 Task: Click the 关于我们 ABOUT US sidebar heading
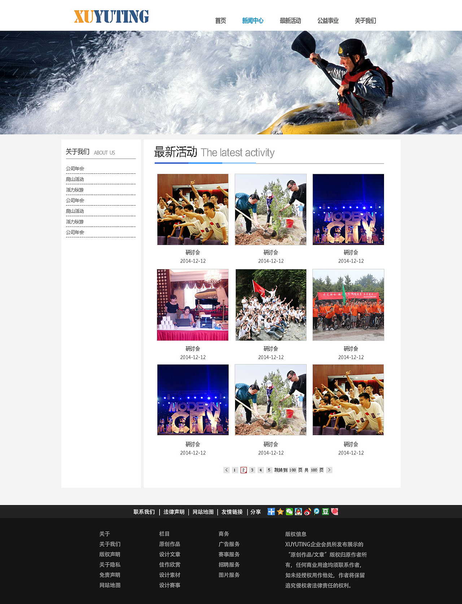click(x=90, y=152)
